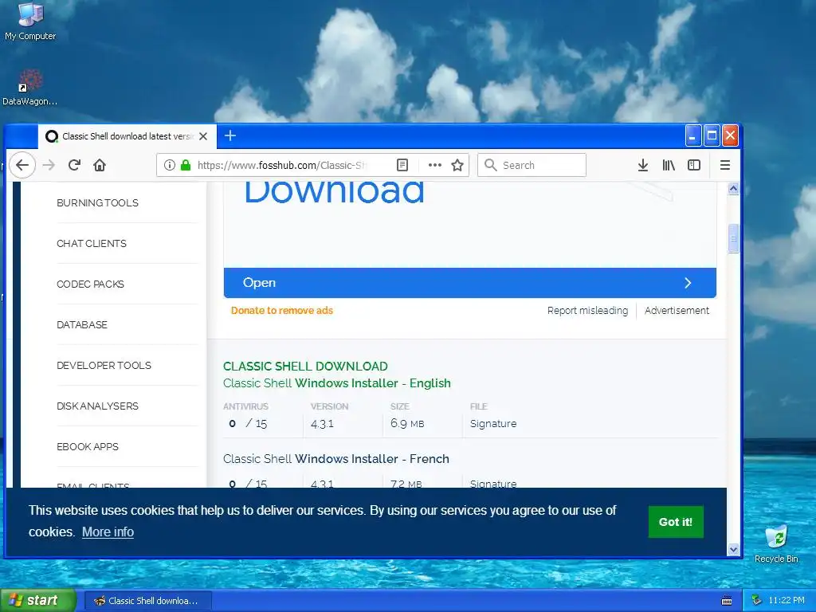Open EBOOK APPS category
Image resolution: width=816 pixels, height=612 pixels.
(88, 446)
